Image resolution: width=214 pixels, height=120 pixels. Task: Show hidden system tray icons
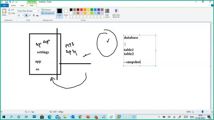point(159,117)
